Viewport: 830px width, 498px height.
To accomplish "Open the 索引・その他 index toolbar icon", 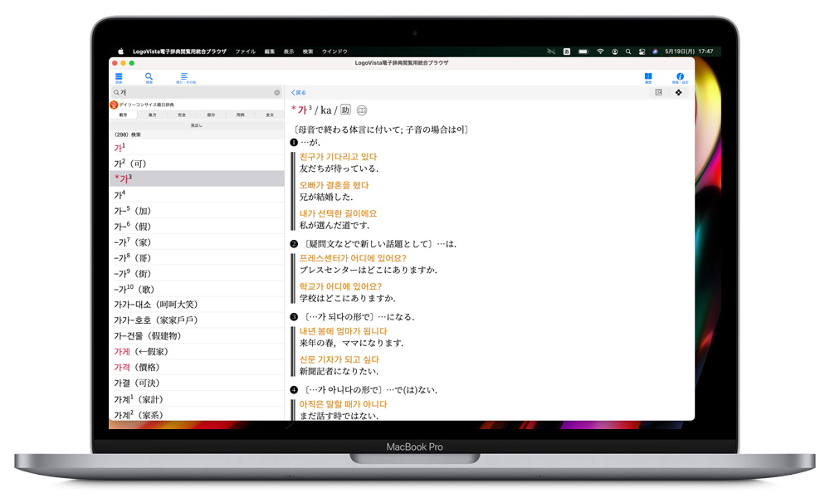I will [185, 78].
